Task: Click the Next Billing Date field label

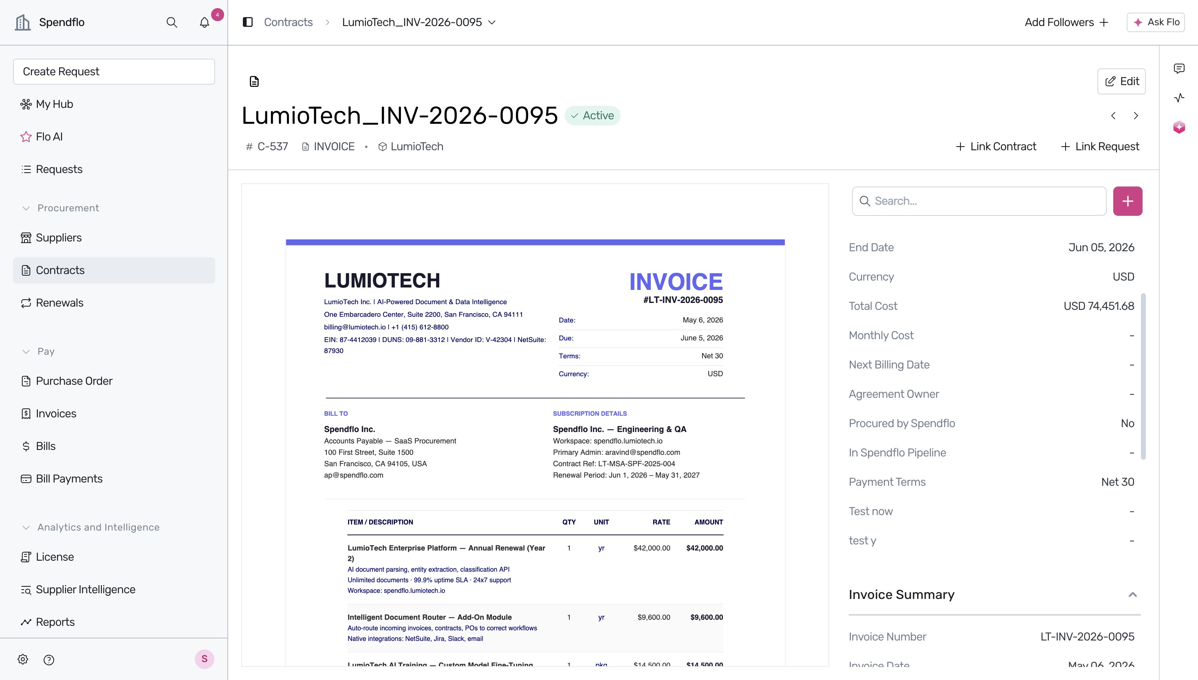Action: (x=889, y=365)
